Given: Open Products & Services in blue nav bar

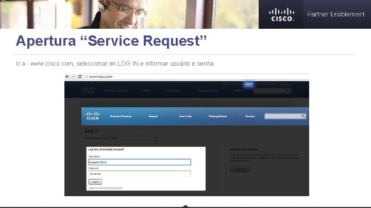Looking at the screenshot, I should click(x=121, y=116).
